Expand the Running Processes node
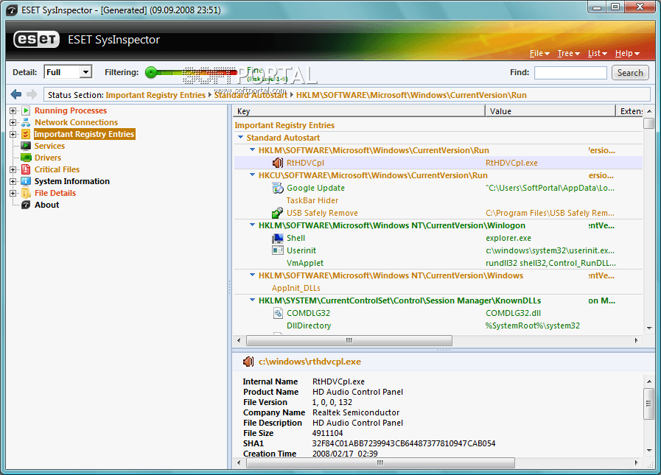 pyautogui.click(x=13, y=111)
